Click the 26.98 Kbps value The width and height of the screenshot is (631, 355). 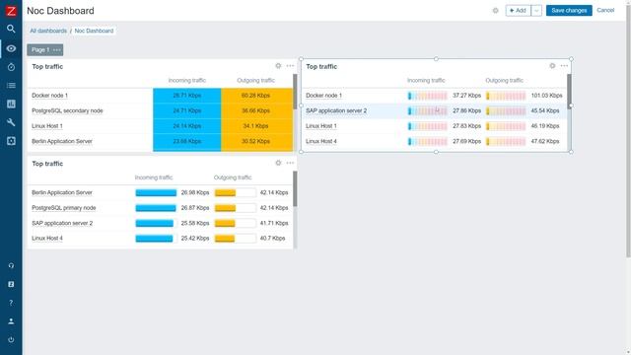pos(195,192)
